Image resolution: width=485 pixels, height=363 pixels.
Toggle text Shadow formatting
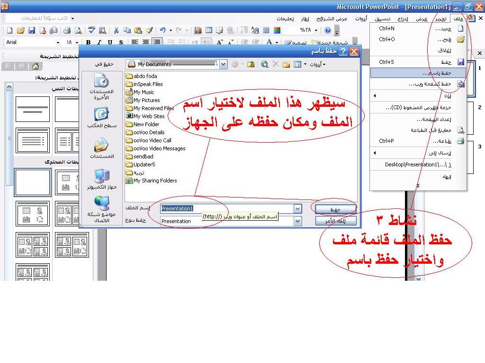coord(121,42)
